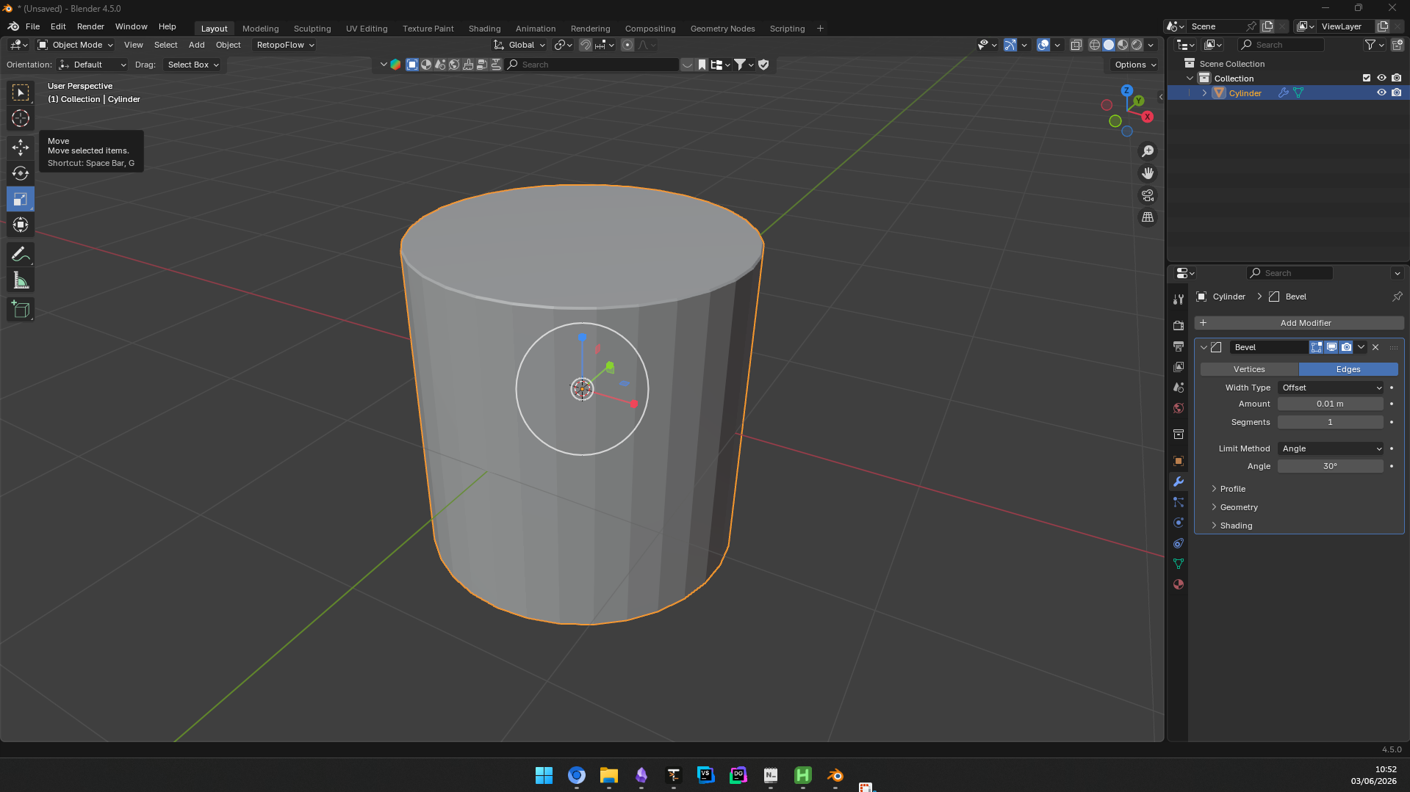Screen dimensions: 1410x792
Task: Adjust the Bevel Amount 0.01 m field
Action: 1330,404
